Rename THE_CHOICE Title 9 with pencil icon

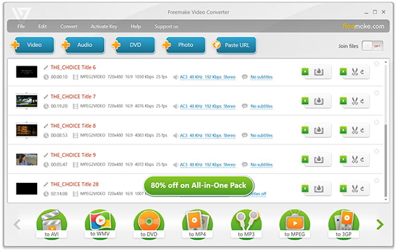tap(46, 155)
